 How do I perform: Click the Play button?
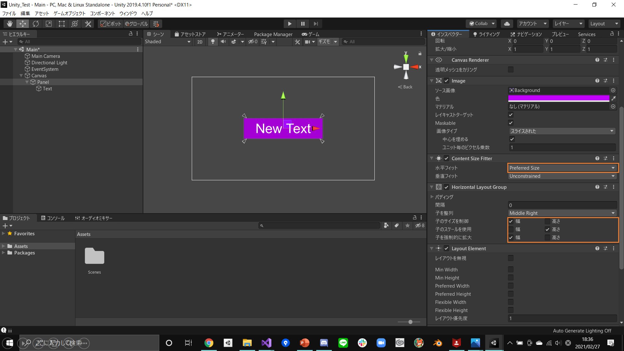click(x=290, y=24)
